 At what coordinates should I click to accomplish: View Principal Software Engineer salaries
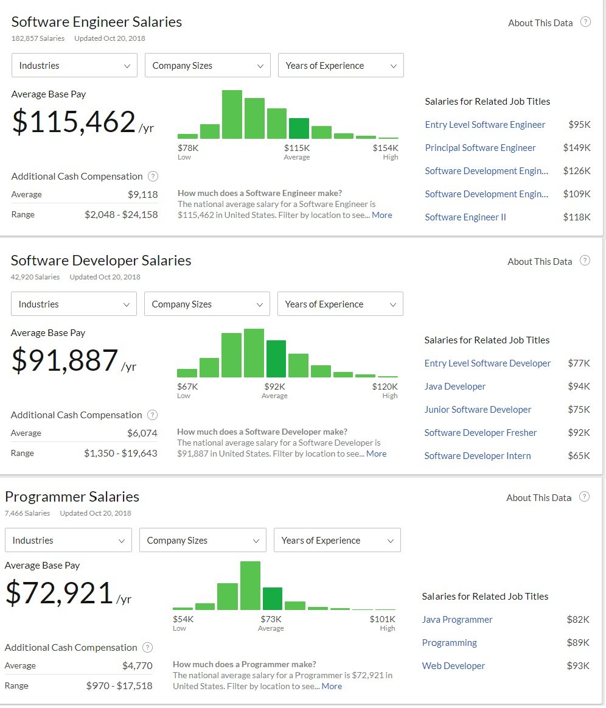pos(480,147)
